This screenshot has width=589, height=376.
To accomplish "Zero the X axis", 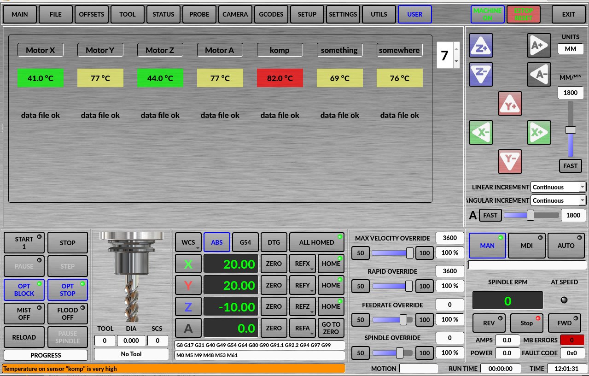I will coord(274,264).
